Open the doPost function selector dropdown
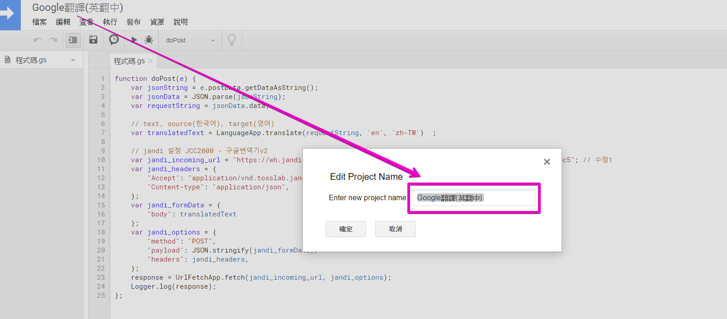 point(190,40)
